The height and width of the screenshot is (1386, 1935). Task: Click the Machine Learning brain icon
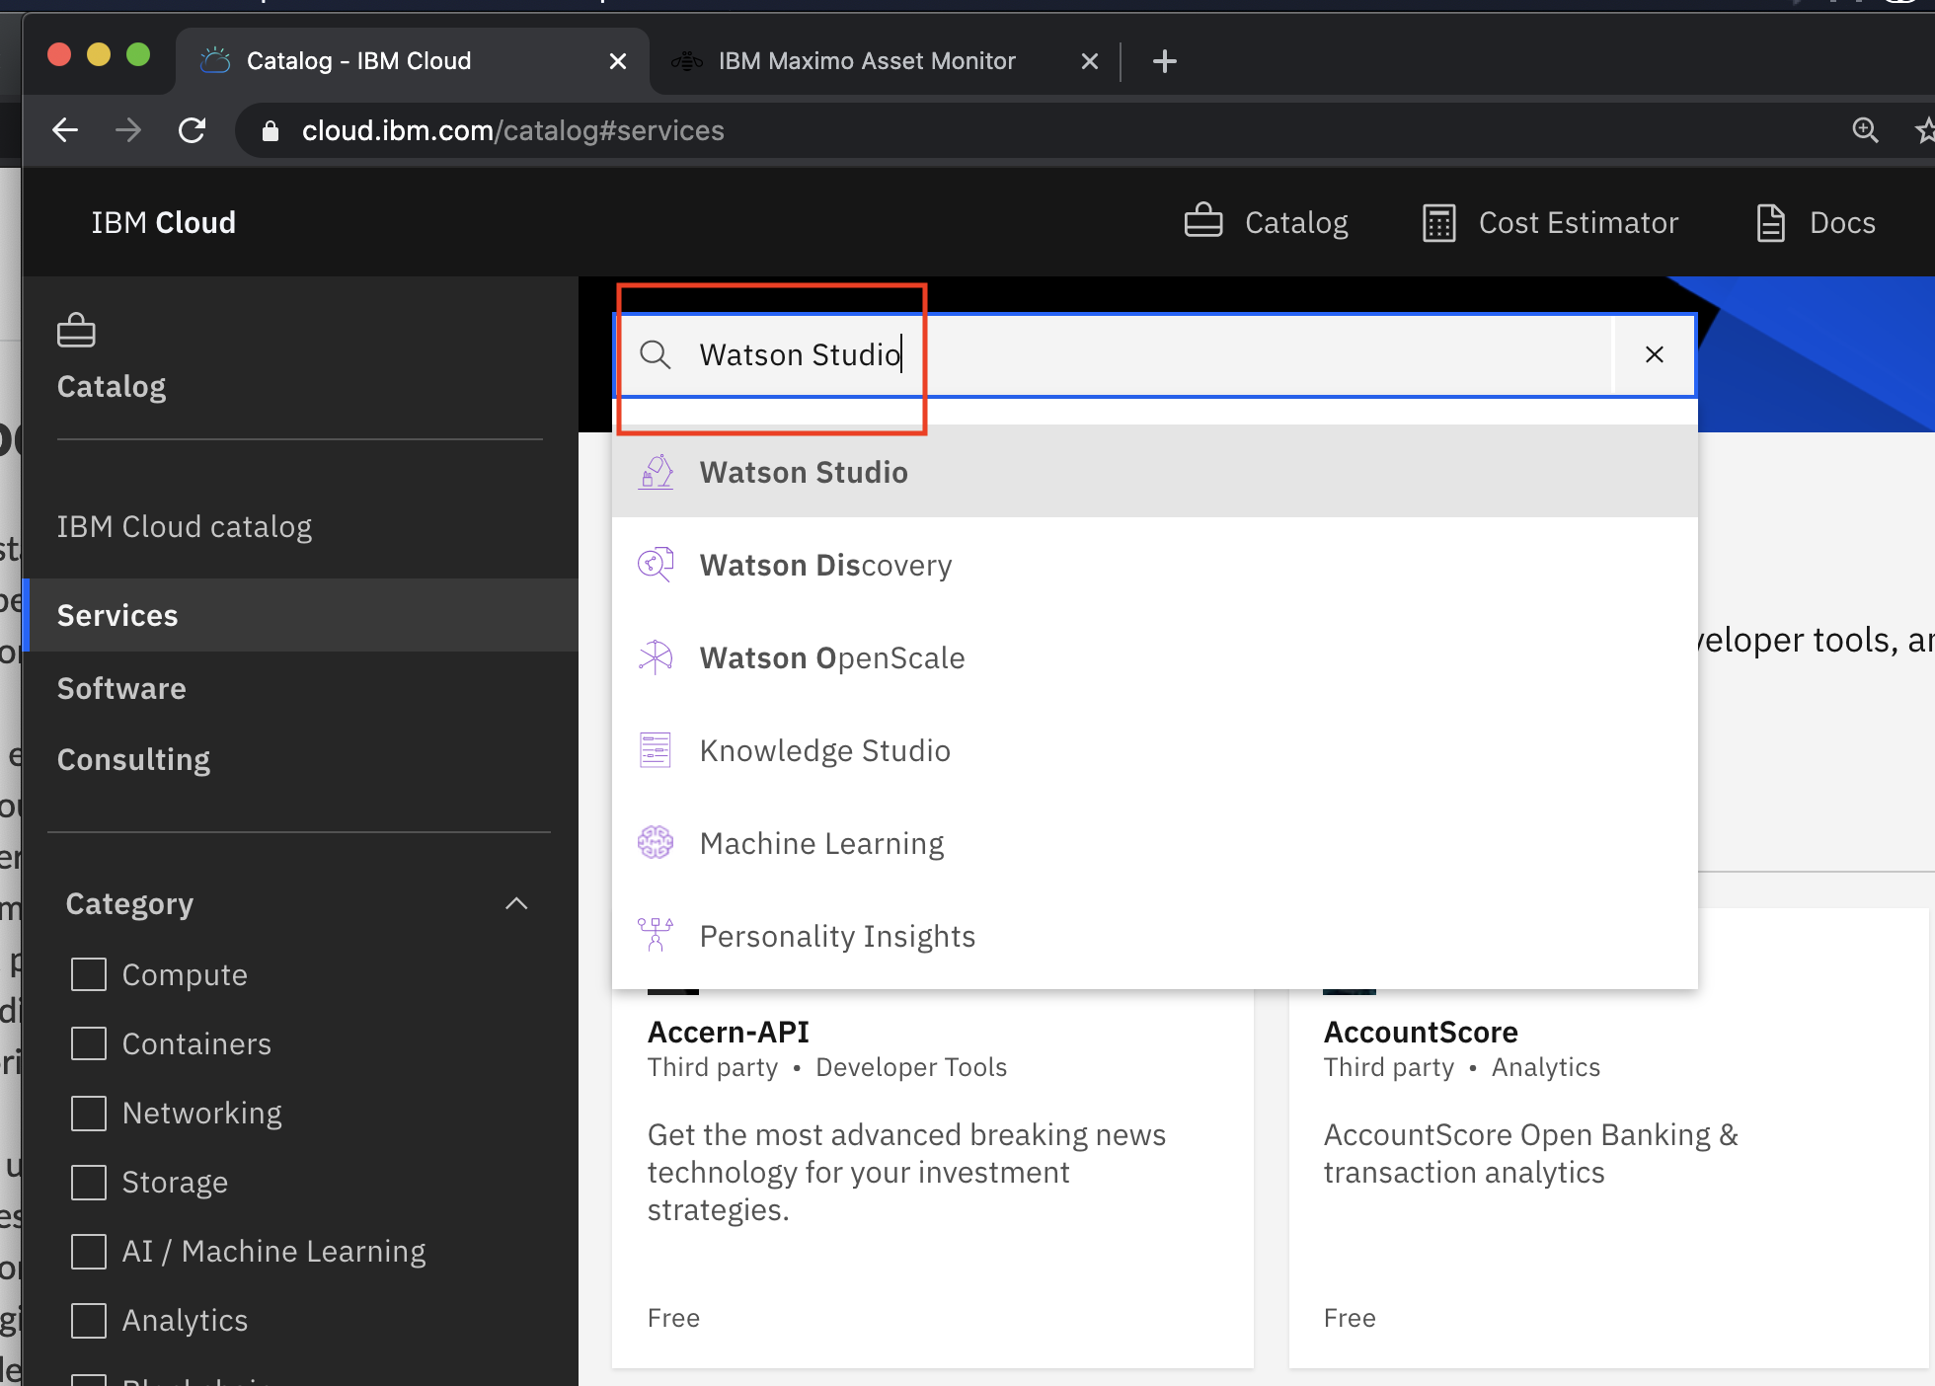click(656, 843)
